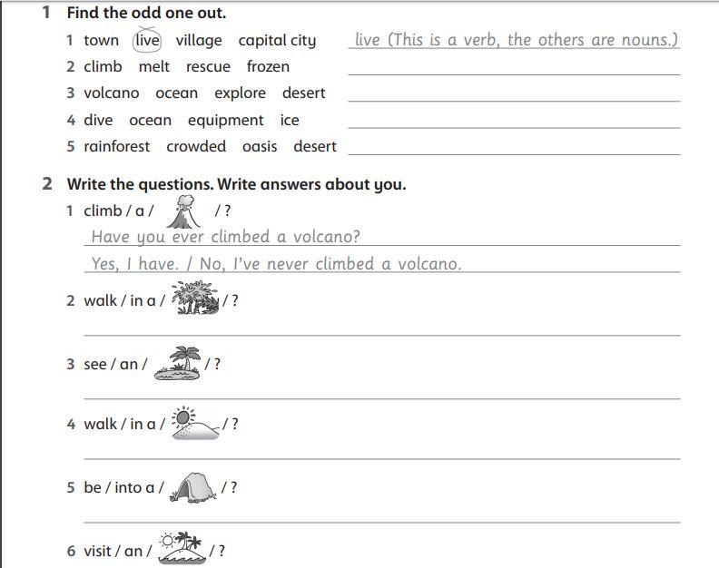Click the oasis picture after 'see / an'
The width and height of the screenshot is (719, 568).
click(x=178, y=363)
